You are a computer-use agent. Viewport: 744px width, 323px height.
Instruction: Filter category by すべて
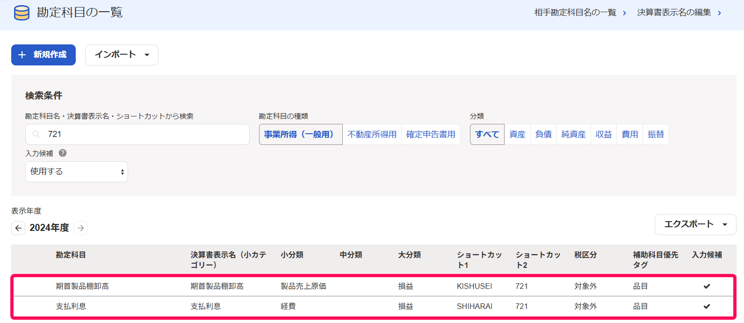487,134
